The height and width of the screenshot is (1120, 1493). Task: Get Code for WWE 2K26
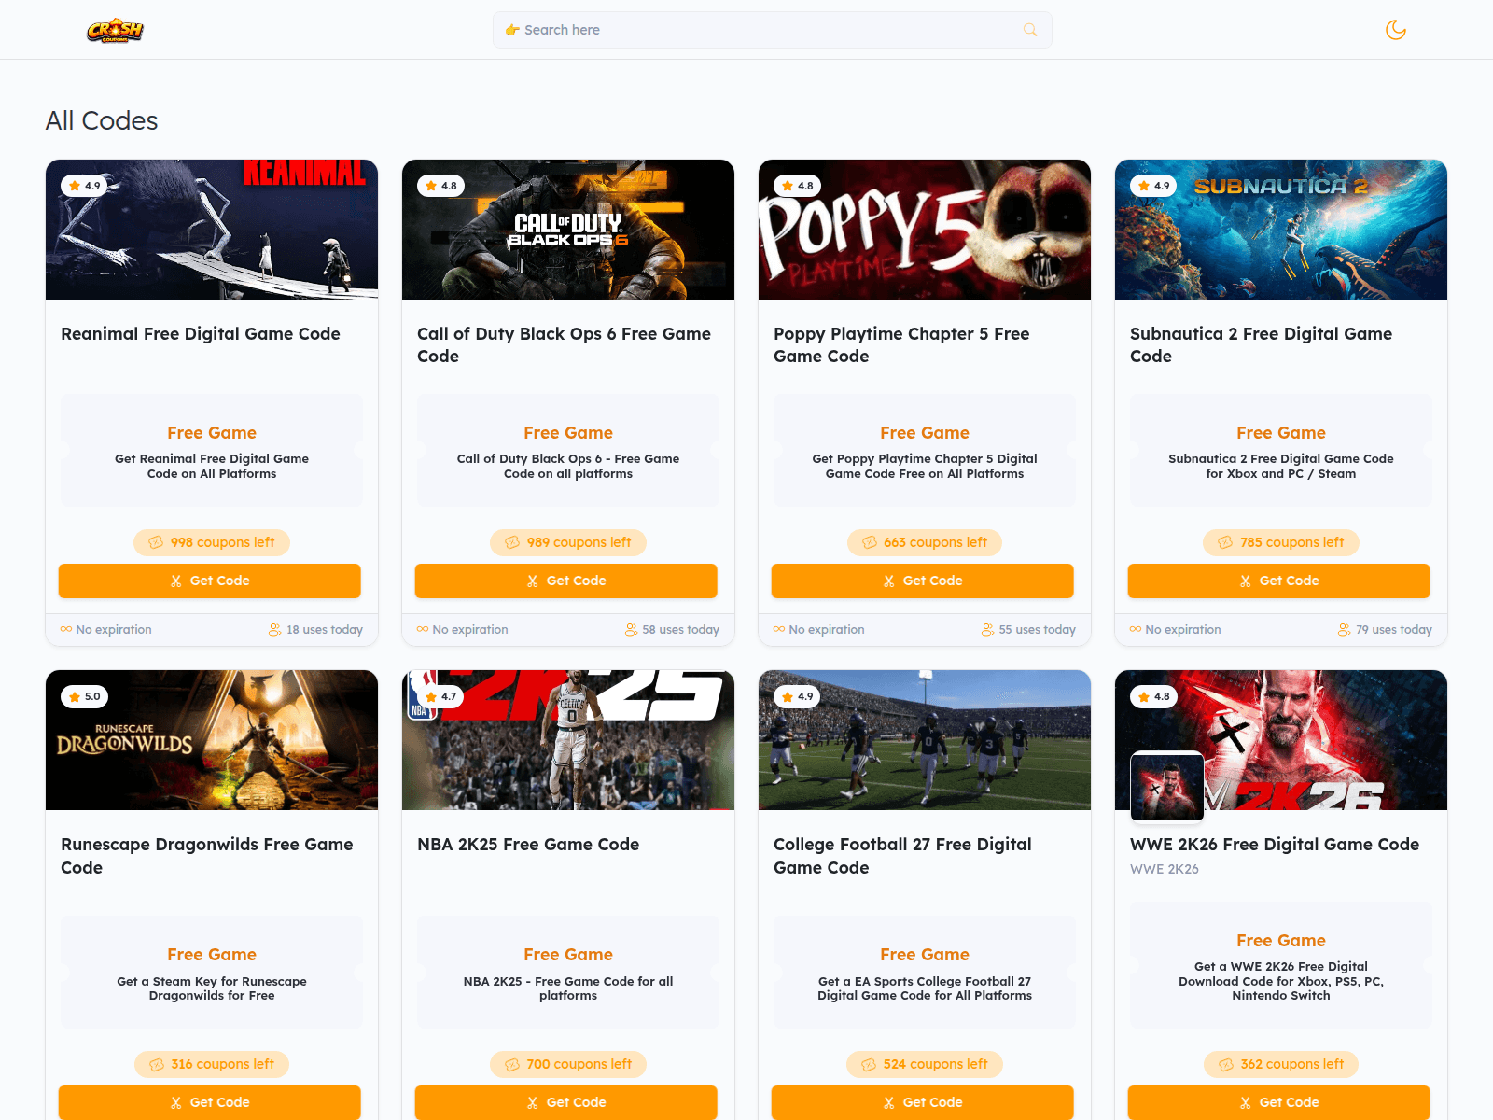tap(1279, 1102)
